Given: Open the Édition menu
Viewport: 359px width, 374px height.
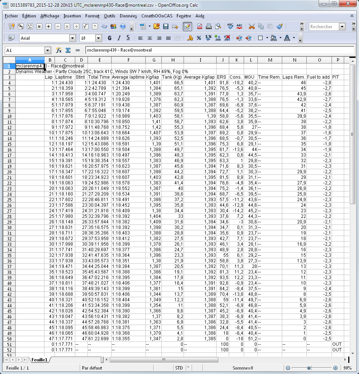Looking at the screenshot, I should 29,16.
